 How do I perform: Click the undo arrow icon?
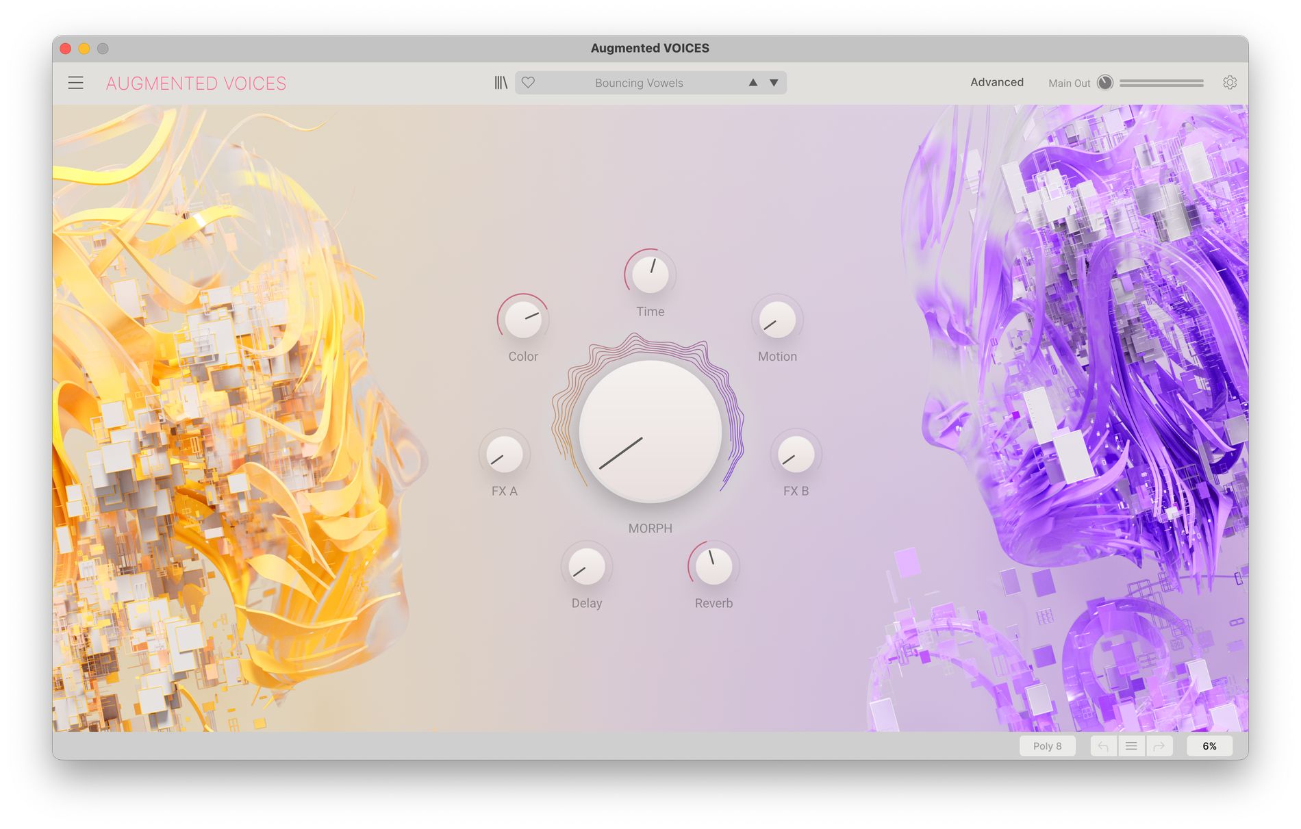(1103, 746)
